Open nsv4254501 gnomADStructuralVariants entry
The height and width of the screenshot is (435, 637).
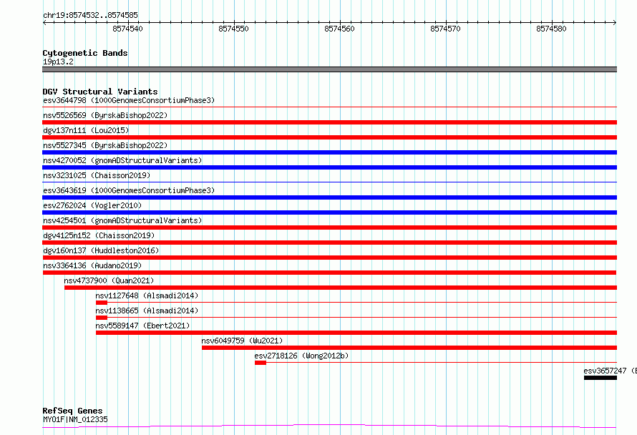122,220
